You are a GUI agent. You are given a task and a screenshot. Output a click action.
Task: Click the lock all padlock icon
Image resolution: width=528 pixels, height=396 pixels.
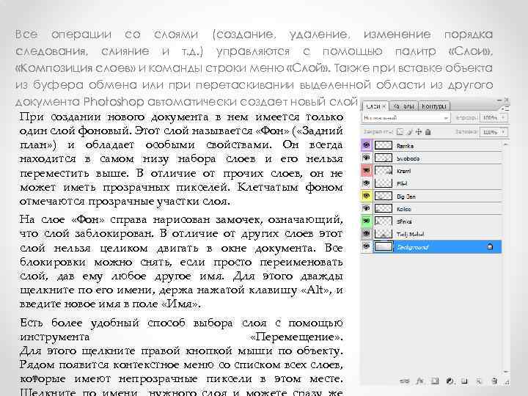coord(428,132)
